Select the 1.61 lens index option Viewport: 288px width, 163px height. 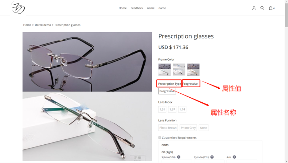pyautogui.click(x=162, y=110)
